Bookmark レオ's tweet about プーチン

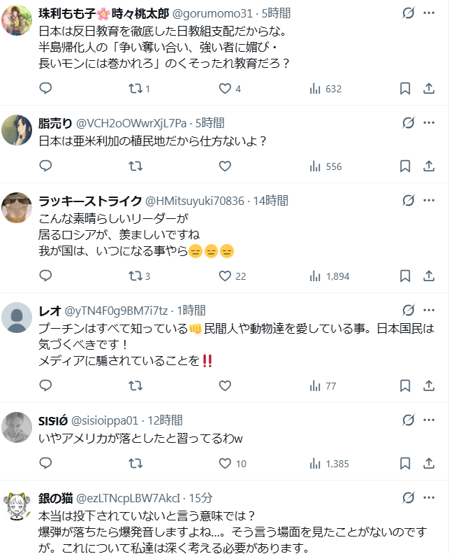[x=405, y=385]
